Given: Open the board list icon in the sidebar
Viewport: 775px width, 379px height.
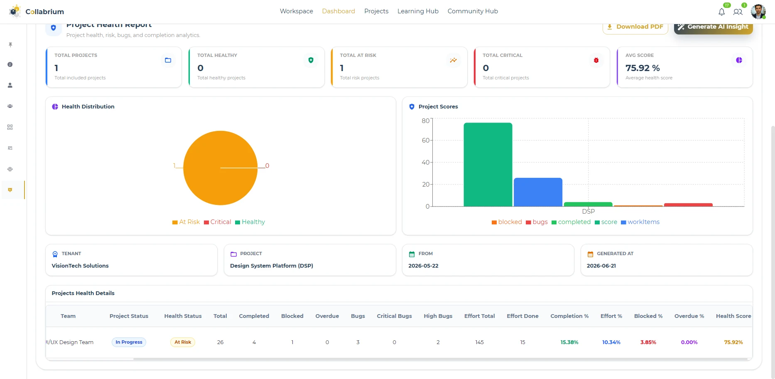Looking at the screenshot, I should coord(10,148).
